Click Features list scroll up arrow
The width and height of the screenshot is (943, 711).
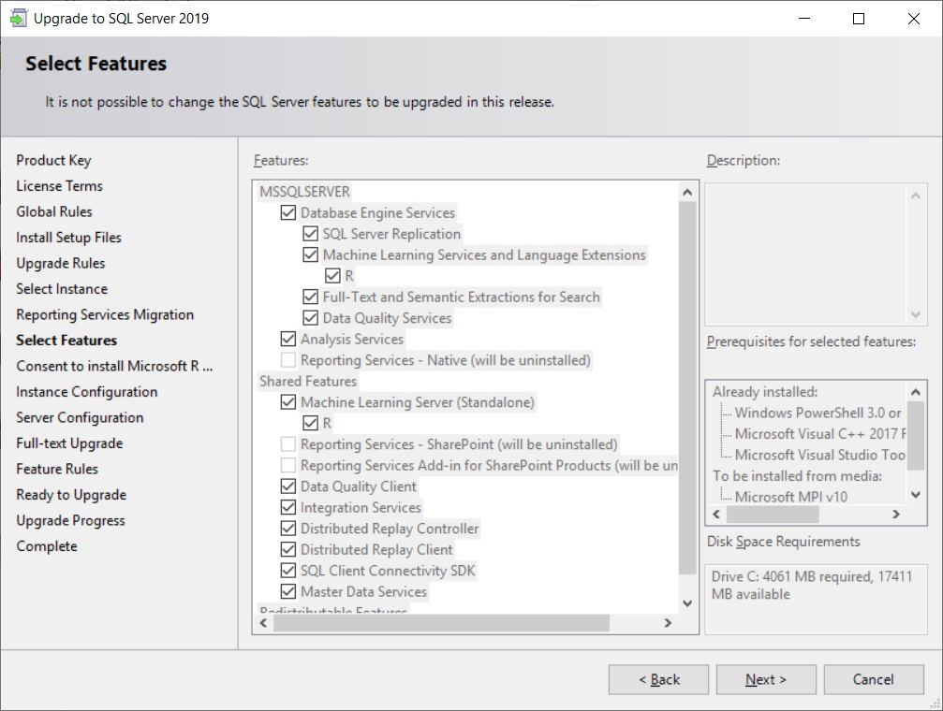tap(687, 193)
